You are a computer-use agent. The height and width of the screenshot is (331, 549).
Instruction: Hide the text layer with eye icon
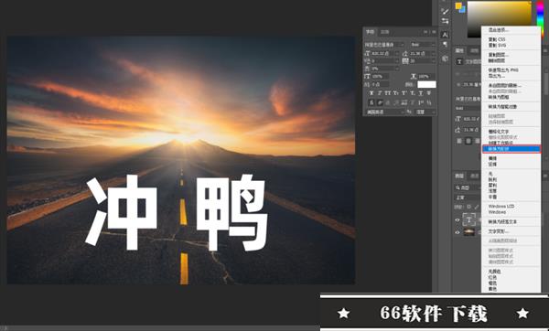[457, 220]
